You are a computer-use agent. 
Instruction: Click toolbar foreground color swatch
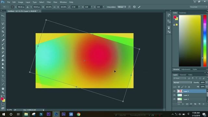click(x=2, y=99)
